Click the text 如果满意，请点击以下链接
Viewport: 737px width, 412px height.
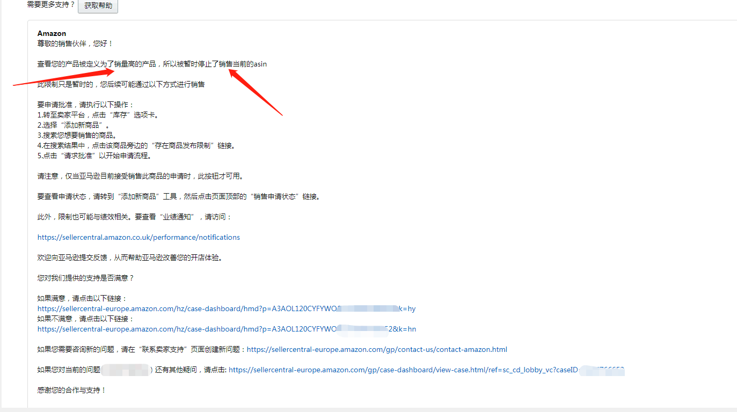[83, 298]
